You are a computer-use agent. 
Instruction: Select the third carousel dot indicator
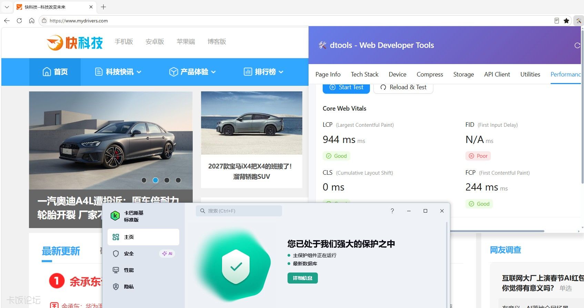(x=167, y=180)
